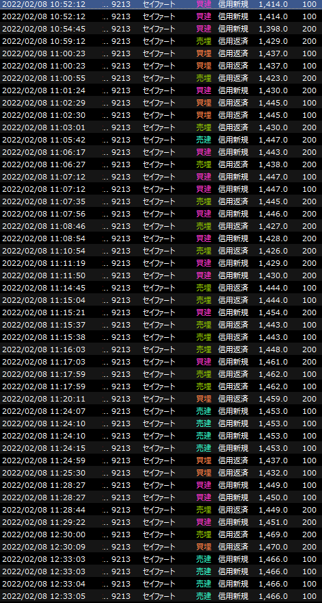The image size is (322, 603).
Task: Click the price 1,426.0 cell
Action: 273,250
